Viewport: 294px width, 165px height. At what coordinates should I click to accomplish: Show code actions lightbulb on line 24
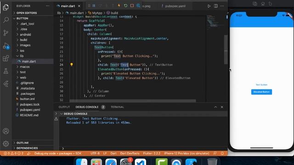(x=72, y=65)
